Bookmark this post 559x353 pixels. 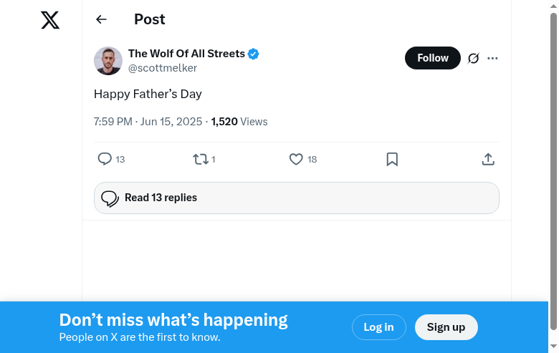point(392,159)
